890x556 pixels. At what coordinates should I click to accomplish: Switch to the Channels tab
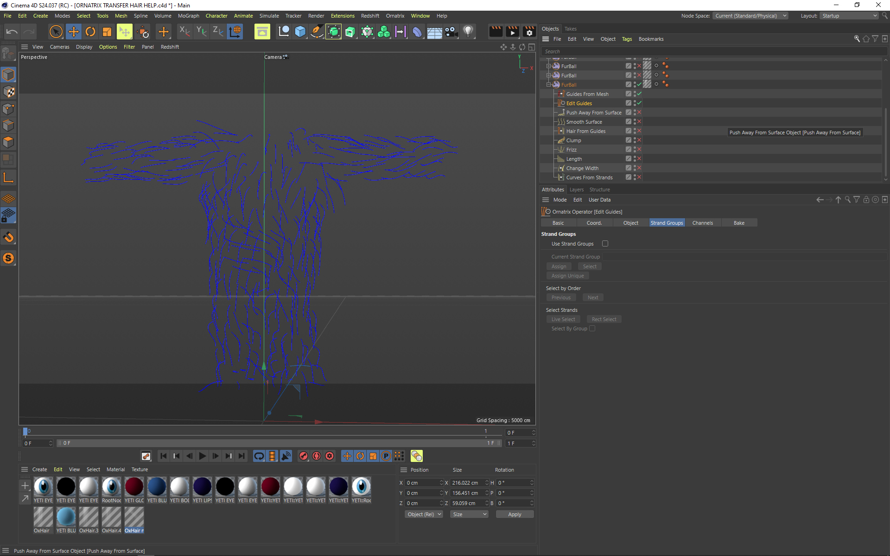point(702,223)
